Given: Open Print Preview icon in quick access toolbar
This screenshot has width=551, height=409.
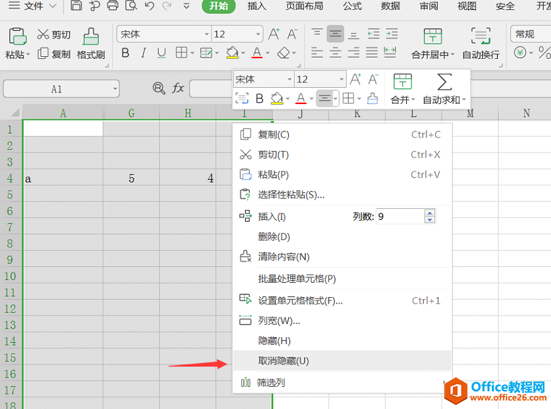Looking at the screenshot, I should coord(131,6).
